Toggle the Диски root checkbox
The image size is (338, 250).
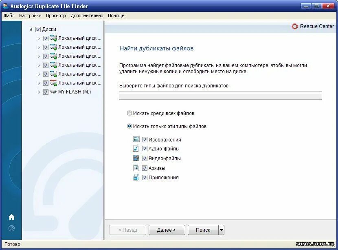point(38,29)
